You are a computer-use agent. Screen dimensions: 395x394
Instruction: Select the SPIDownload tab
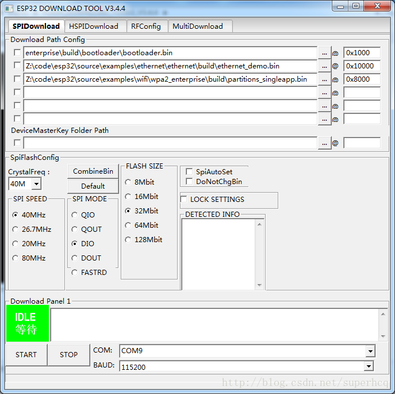point(36,26)
